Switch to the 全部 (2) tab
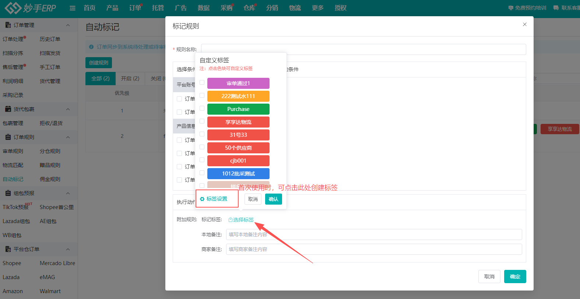 pyautogui.click(x=101, y=79)
